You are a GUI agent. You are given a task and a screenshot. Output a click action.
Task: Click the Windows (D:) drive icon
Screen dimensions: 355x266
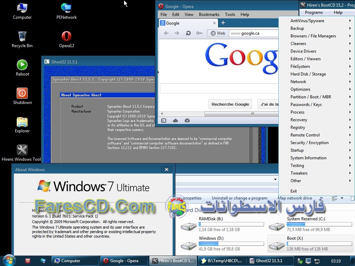tap(188, 246)
